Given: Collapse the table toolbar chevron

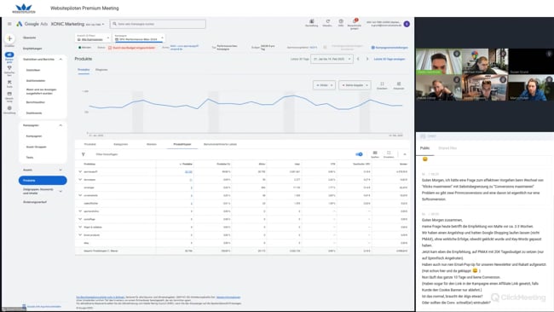Looking at the screenshot, I should (405, 154).
